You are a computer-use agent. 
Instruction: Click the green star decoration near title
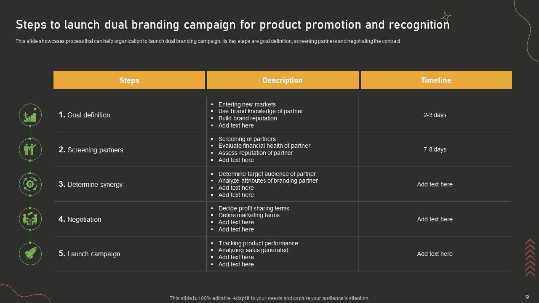pyautogui.click(x=445, y=17)
